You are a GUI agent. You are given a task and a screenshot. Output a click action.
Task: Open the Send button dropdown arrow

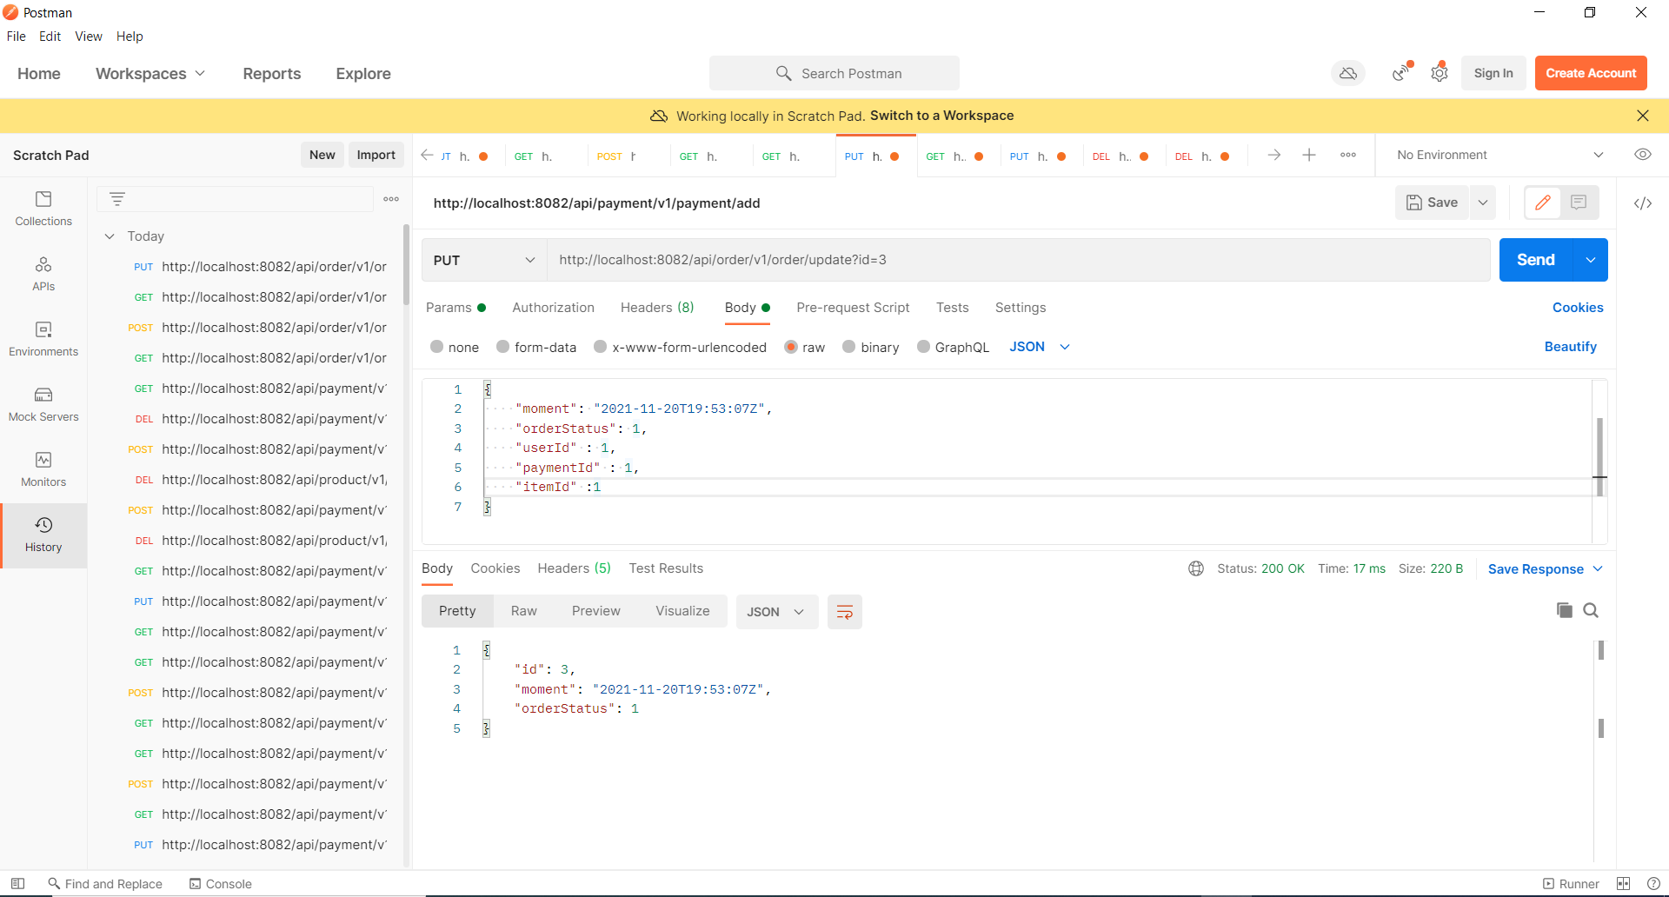coord(1591,260)
